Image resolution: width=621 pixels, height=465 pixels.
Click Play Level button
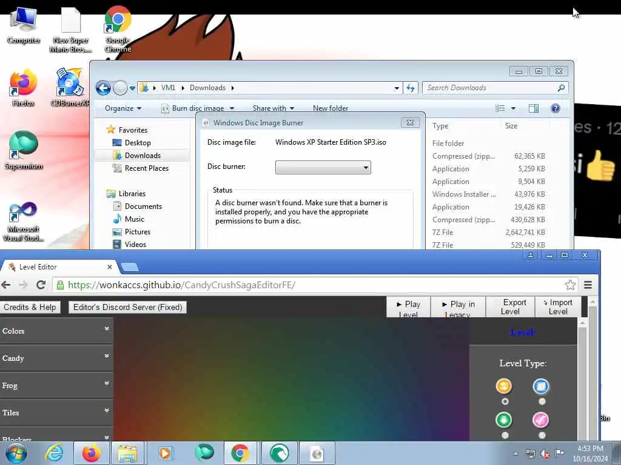[x=408, y=307]
